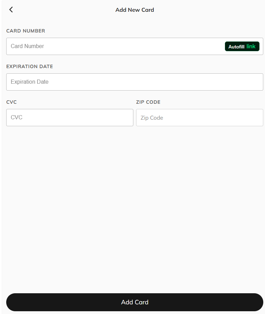265x314 pixels.
Task: Click the Add Card text on black button
Action: pyautogui.click(x=135, y=302)
